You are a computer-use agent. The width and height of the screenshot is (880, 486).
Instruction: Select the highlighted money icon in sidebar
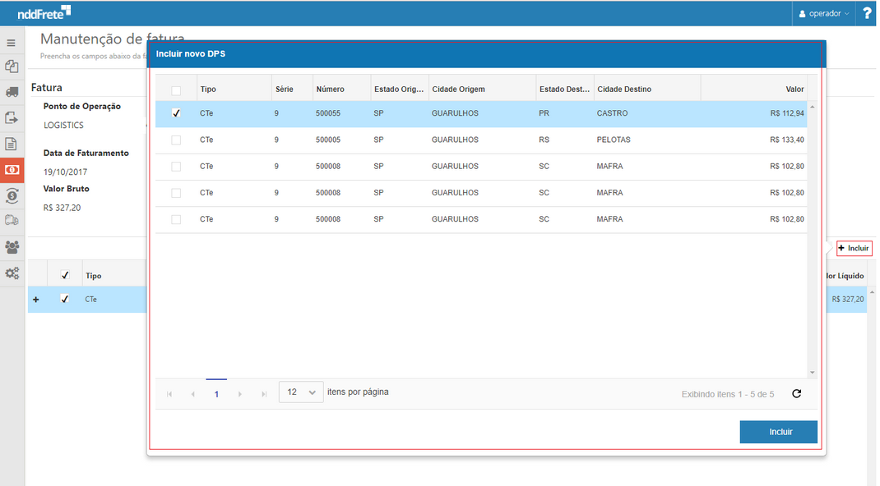point(12,169)
